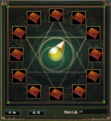This screenshot has width=111, height=121.
Task: Select the red pouch labeled 100
Action: coord(34,18)
